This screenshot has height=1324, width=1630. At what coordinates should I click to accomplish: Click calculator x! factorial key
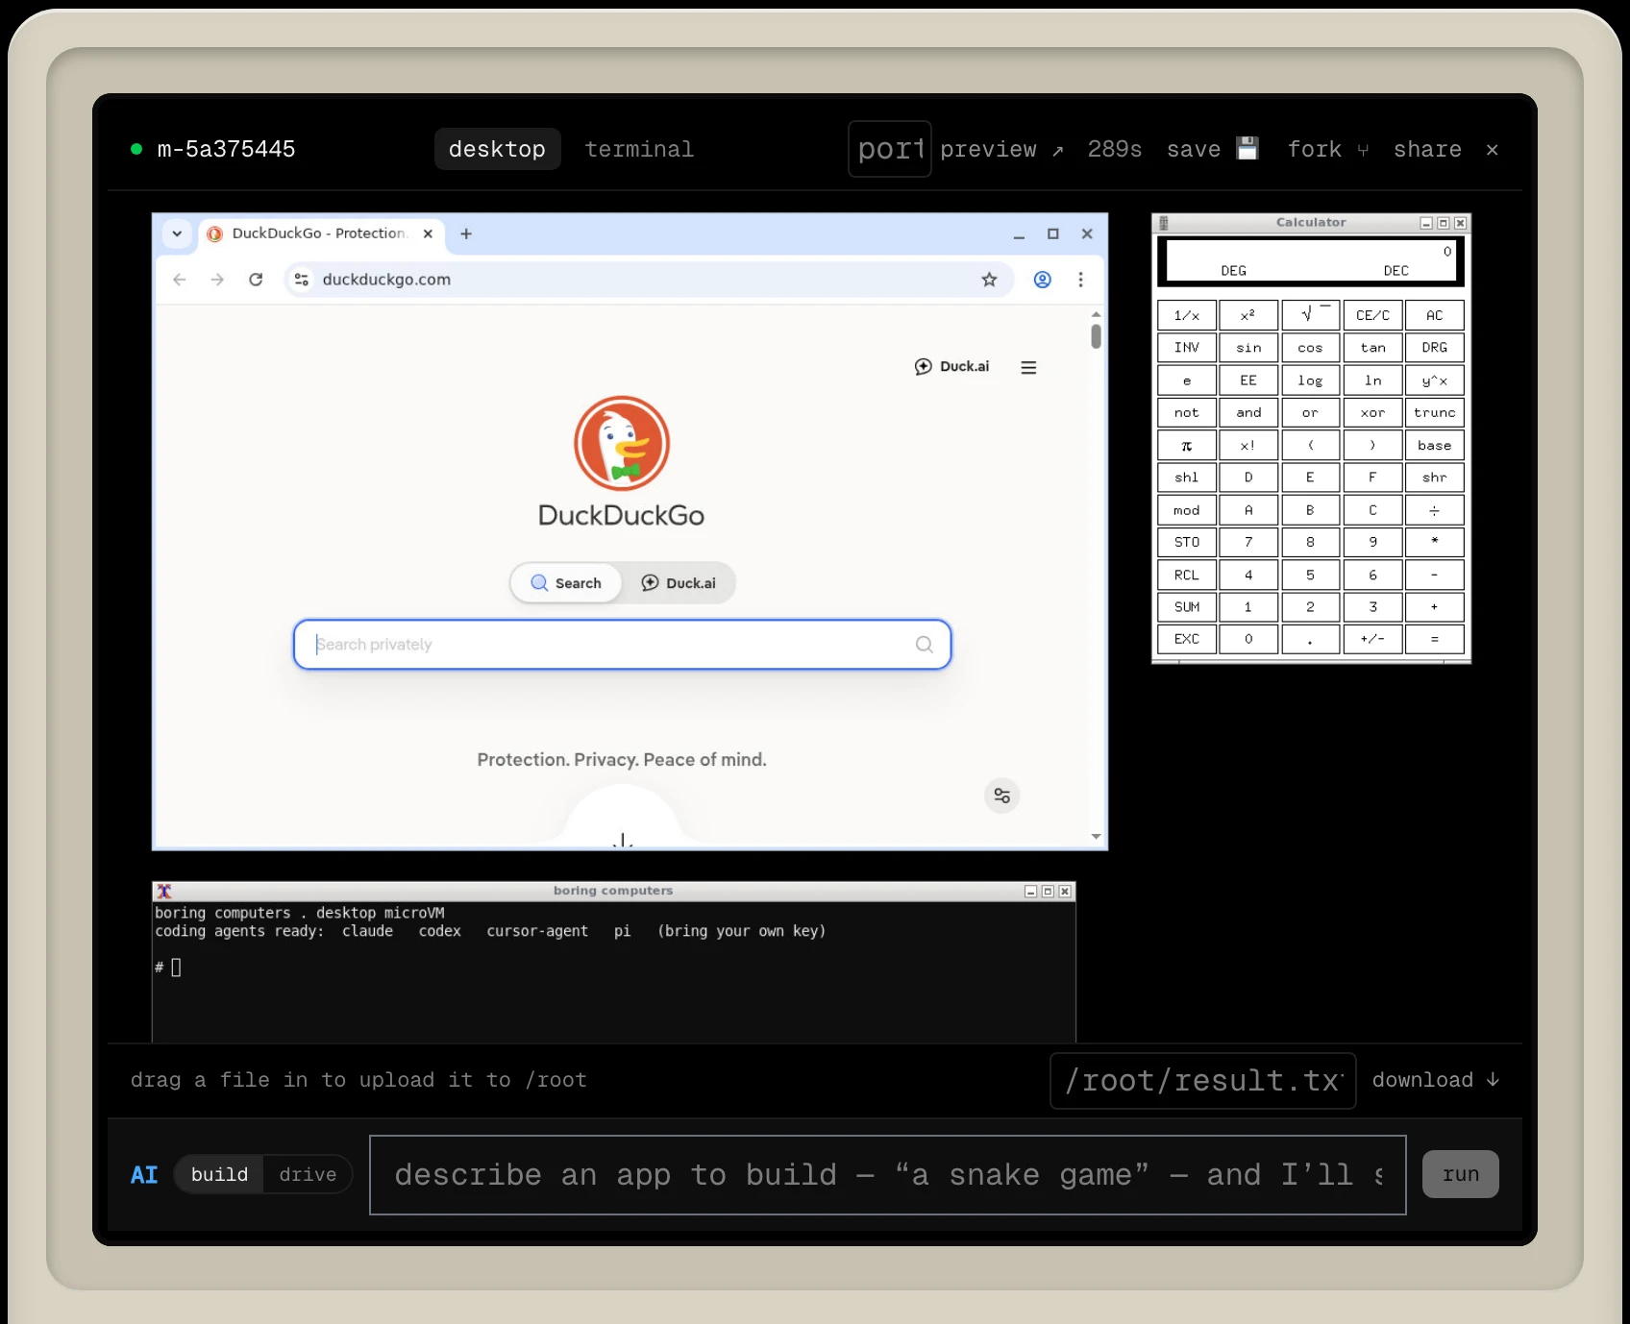coord(1248,445)
